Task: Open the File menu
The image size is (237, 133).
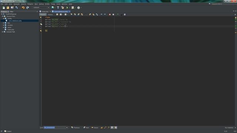Action: 2,4
